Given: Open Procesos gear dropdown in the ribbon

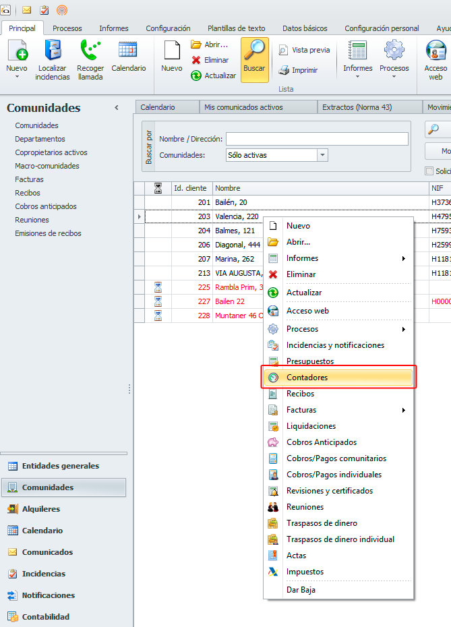Looking at the screenshot, I should 394,60.
